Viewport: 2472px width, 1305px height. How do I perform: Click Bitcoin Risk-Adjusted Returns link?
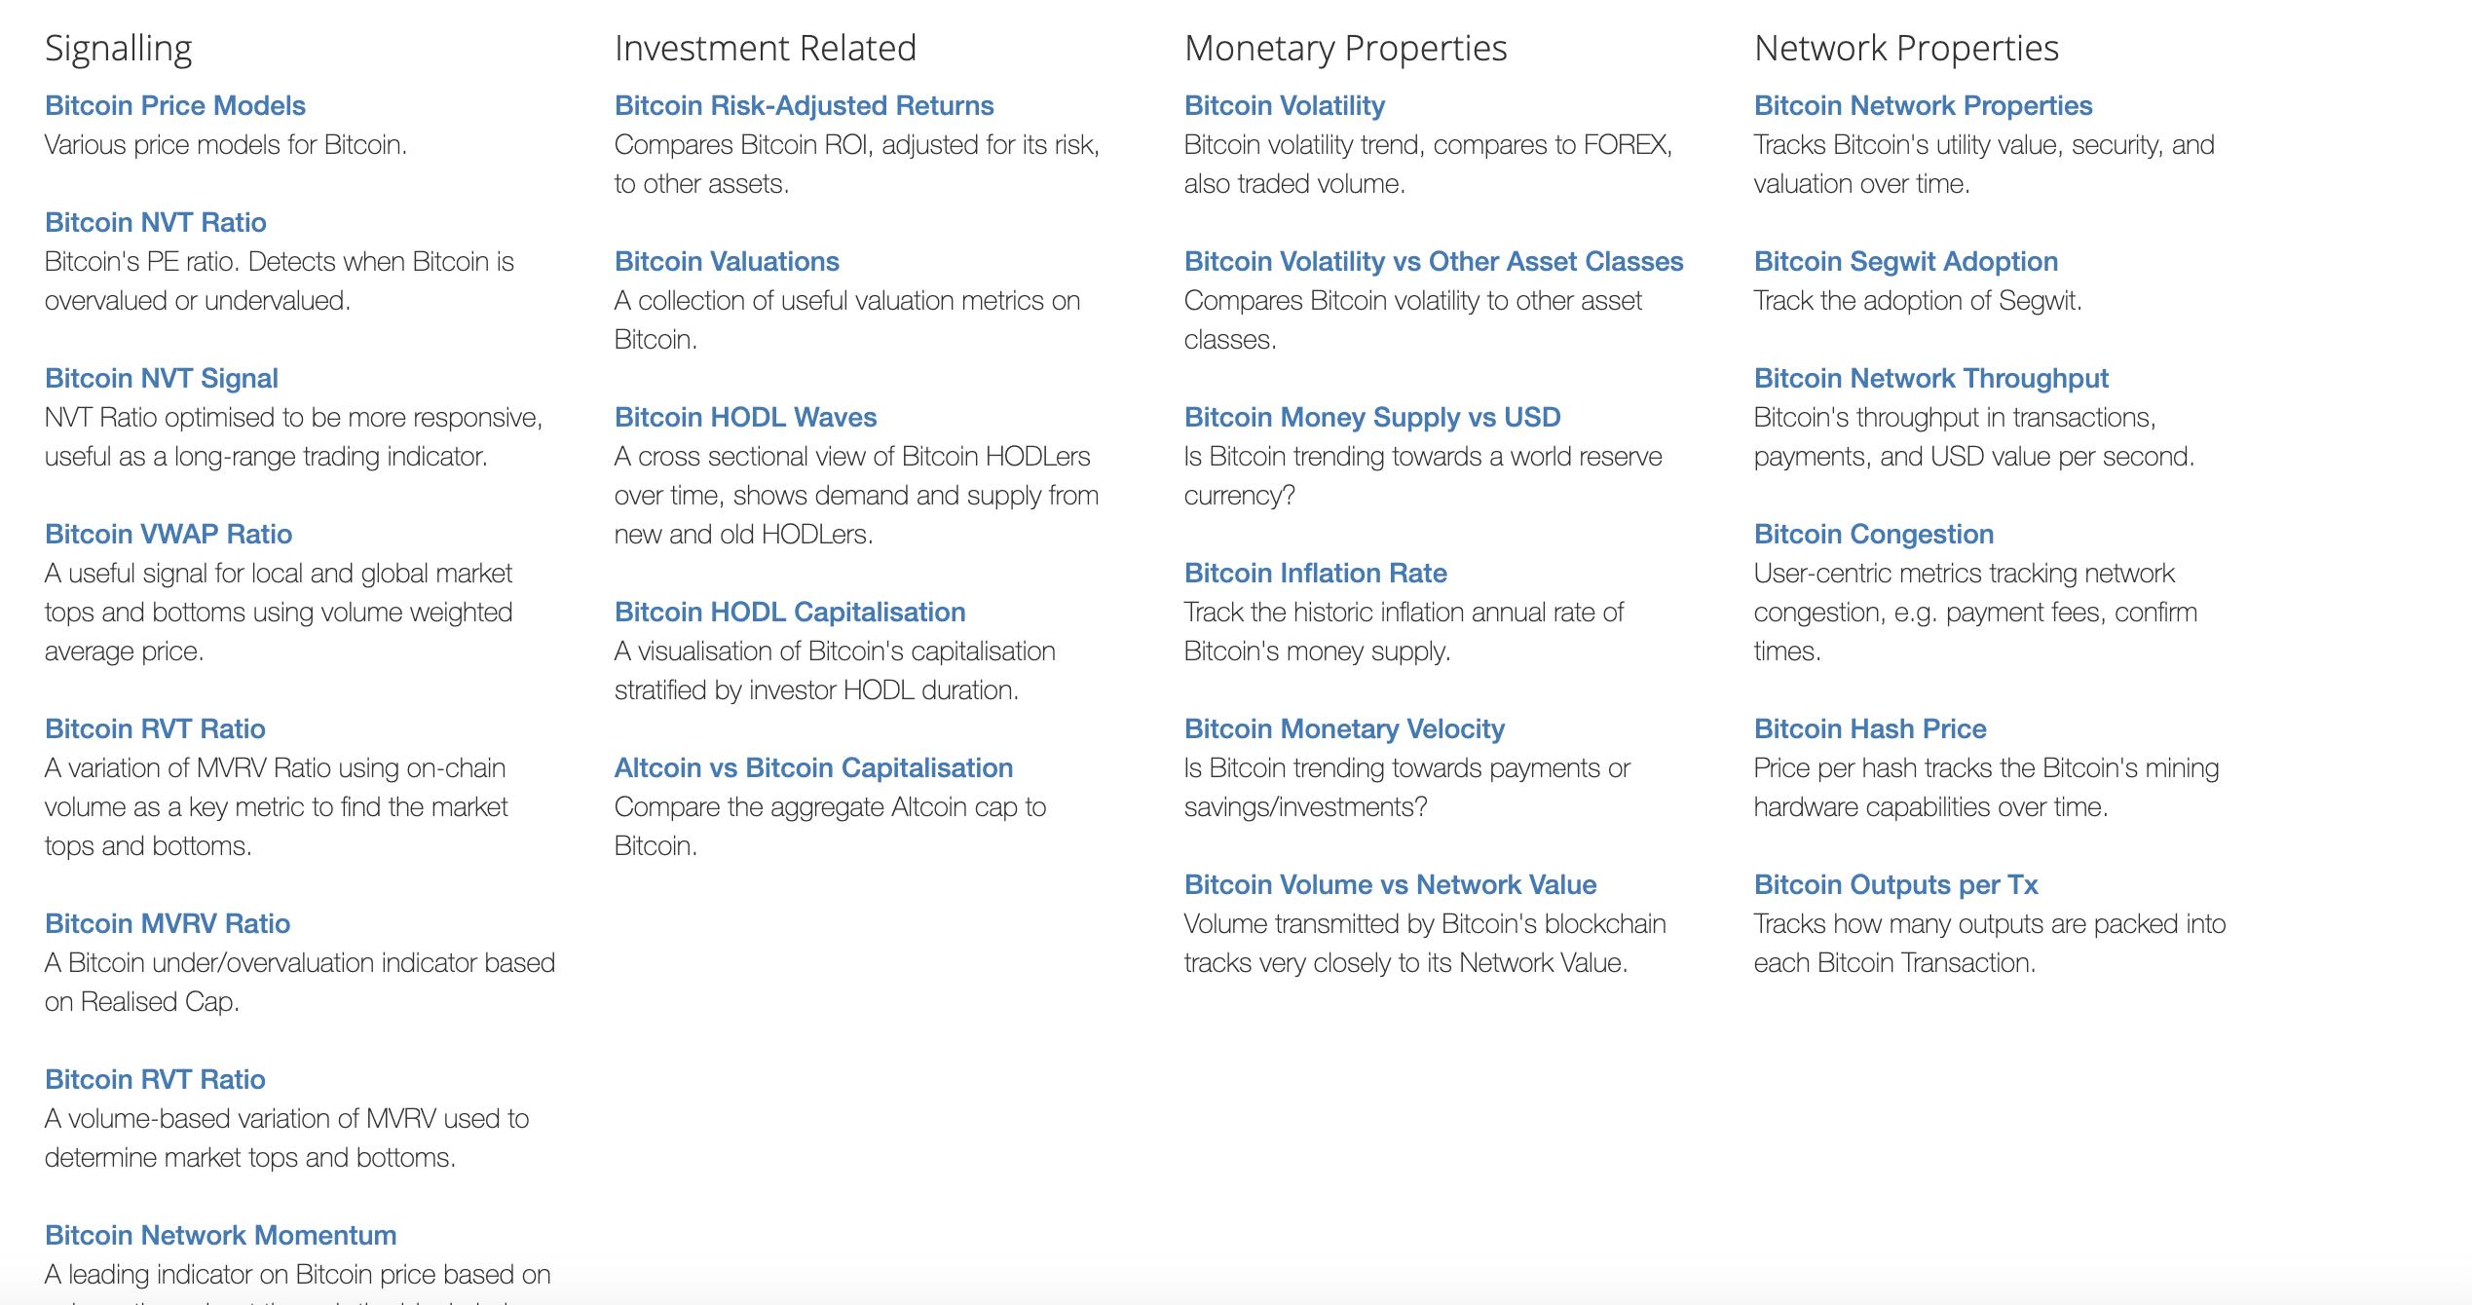805,105
